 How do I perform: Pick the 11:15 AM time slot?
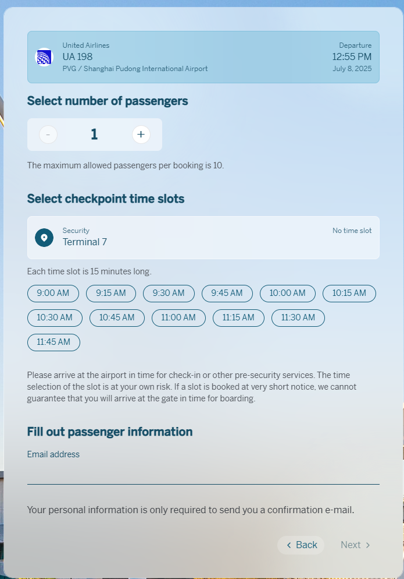(x=238, y=318)
